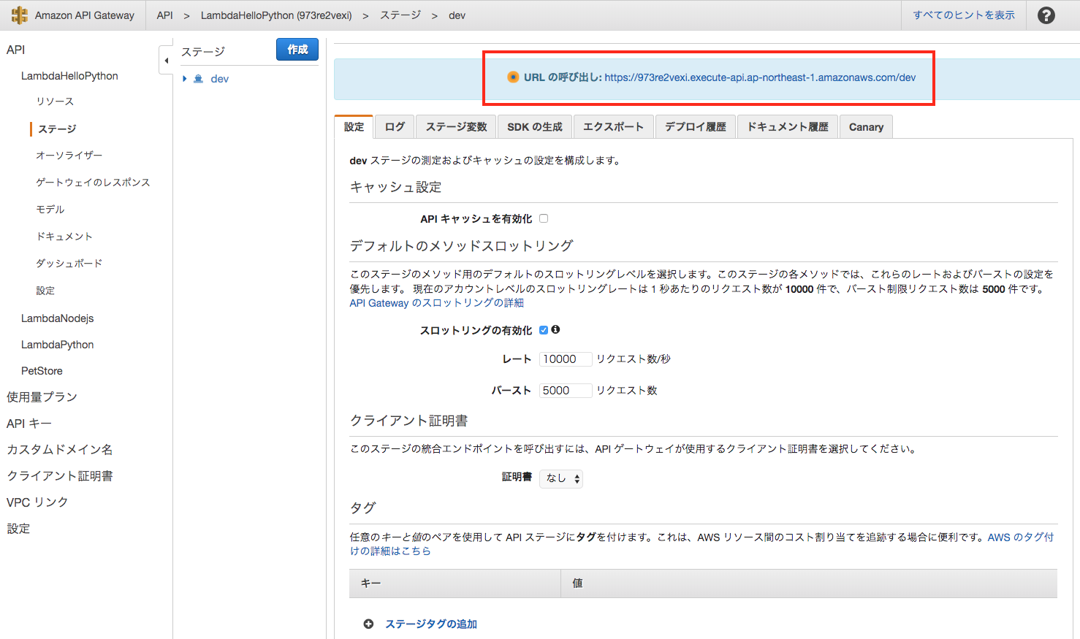The image size is (1080, 639).
Task: Collapse the API sidebar using the arrow tab
Action: [x=165, y=60]
